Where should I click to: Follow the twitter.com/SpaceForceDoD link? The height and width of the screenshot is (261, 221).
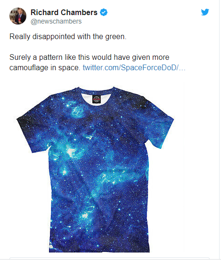click(x=134, y=67)
